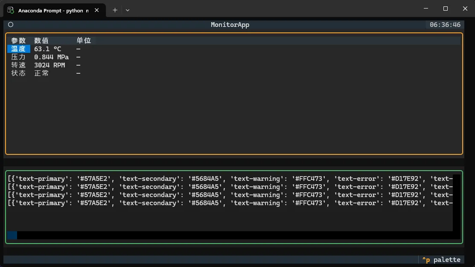475x267 pixels.
Task: Open the ^p palette footer shortcut
Action: (x=441, y=260)
